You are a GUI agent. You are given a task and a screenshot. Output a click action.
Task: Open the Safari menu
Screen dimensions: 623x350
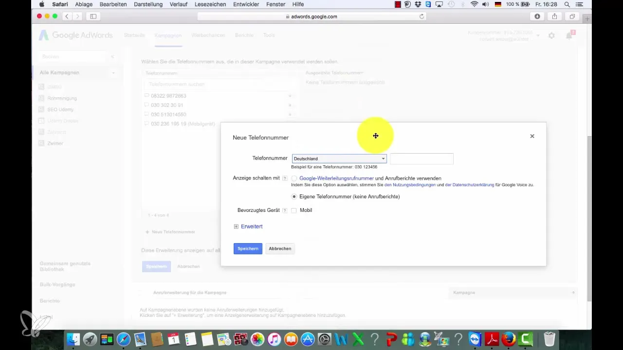click(60, 4)
